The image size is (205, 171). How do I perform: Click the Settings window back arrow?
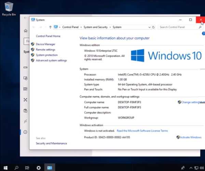pyautogui.click(x=25, y=18)
